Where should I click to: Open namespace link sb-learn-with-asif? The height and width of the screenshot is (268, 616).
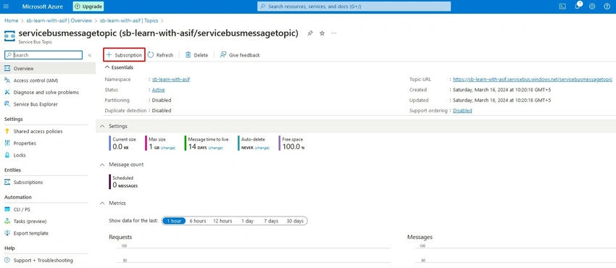pyautogui.click(x=171, y=79)
